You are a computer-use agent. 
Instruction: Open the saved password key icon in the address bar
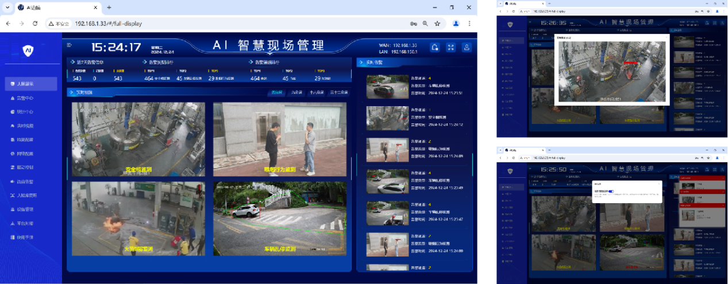coord(413,24)
